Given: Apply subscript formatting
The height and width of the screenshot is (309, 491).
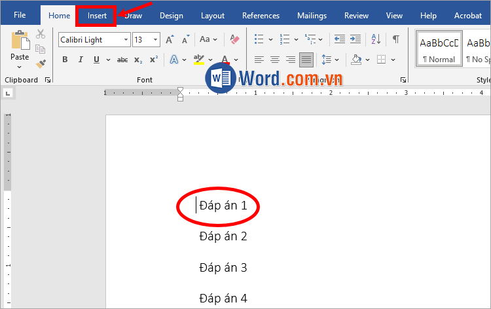Looking at the screenshot, I should (138, 60).
